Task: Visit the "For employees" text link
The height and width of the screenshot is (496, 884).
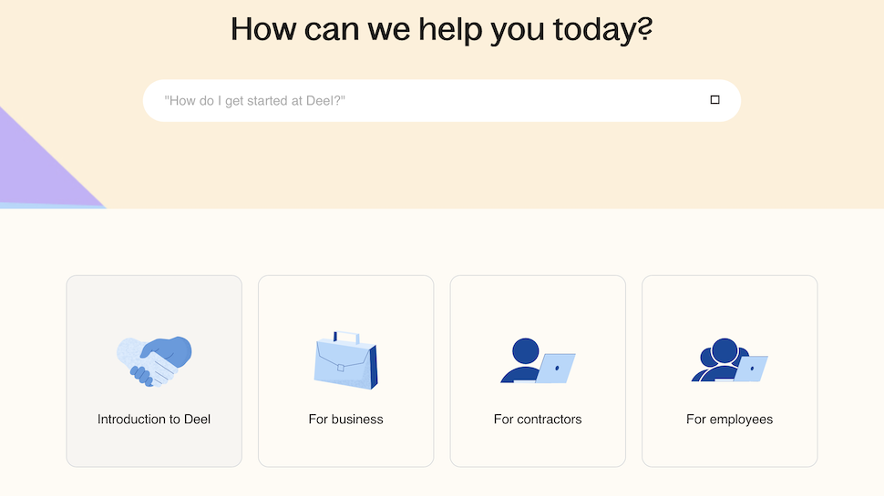Action: pyautogui.click(x=729, y=420)
